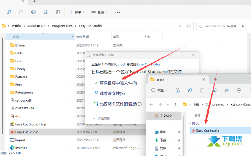Click Compressed breadcrumb in crack window
The image size is (251, 156).
(x=215, y=104)
